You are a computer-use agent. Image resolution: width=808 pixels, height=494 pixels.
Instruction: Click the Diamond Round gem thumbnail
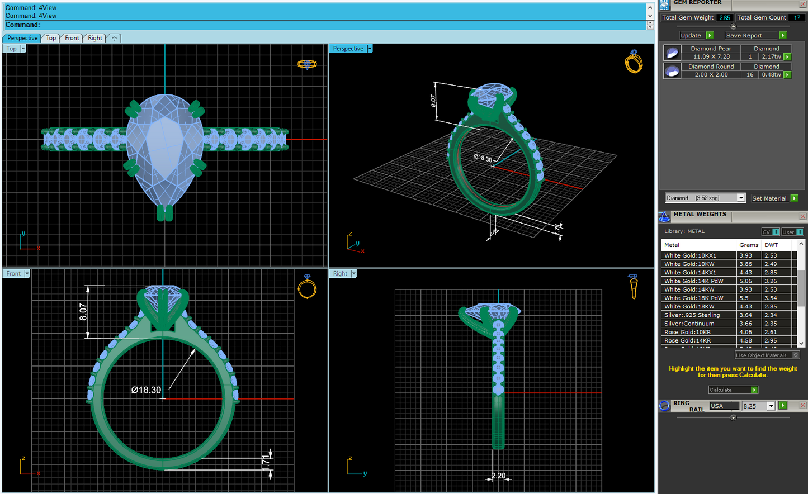[x=672, y=71]
